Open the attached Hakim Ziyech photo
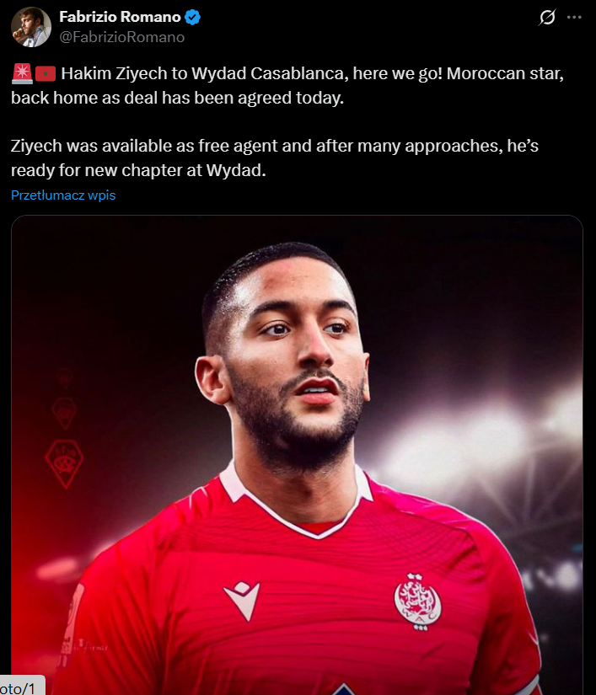Viewport: 596px width, 695px height. pyautogui.click(x=297, y=455)
